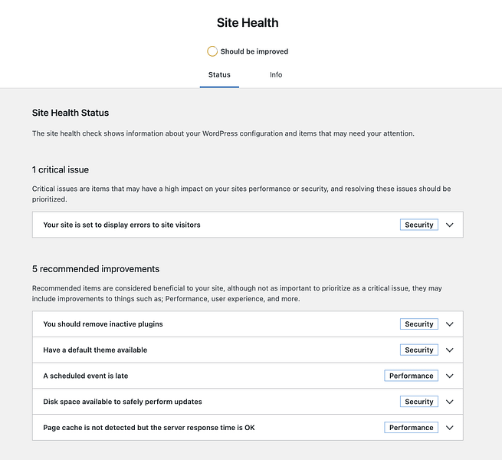
Task: Open 'You should remove inactive plugins' item
Action: [103, 324]
